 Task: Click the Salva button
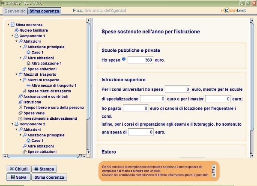tap(18, 177)
